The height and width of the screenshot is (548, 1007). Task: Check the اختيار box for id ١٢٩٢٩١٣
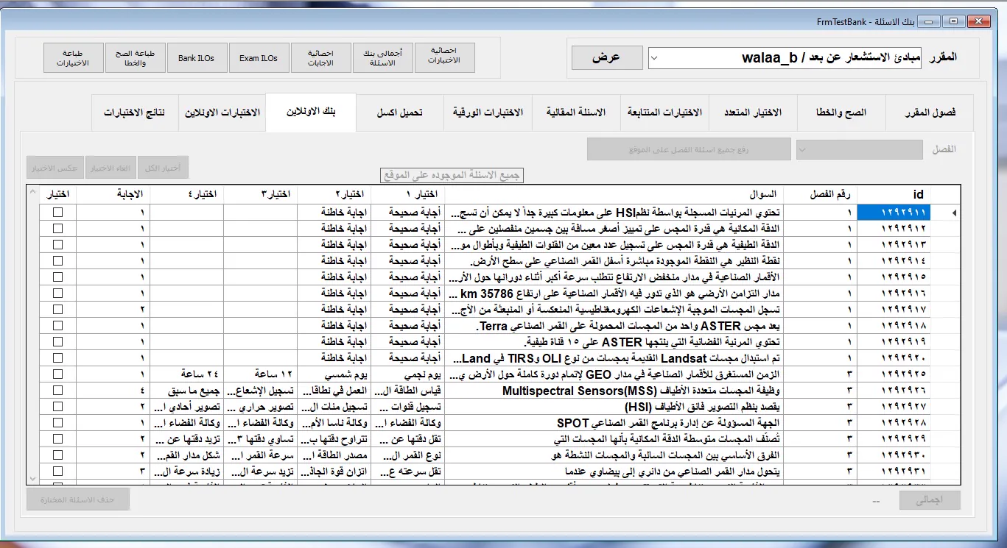57,244
